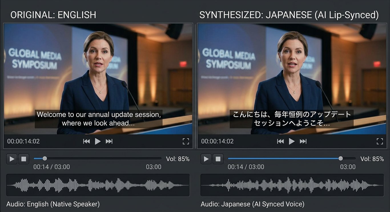Screen dimensions: 390x212
Task: Click play button in Japanese audio panel
Action: coord(206,159)
